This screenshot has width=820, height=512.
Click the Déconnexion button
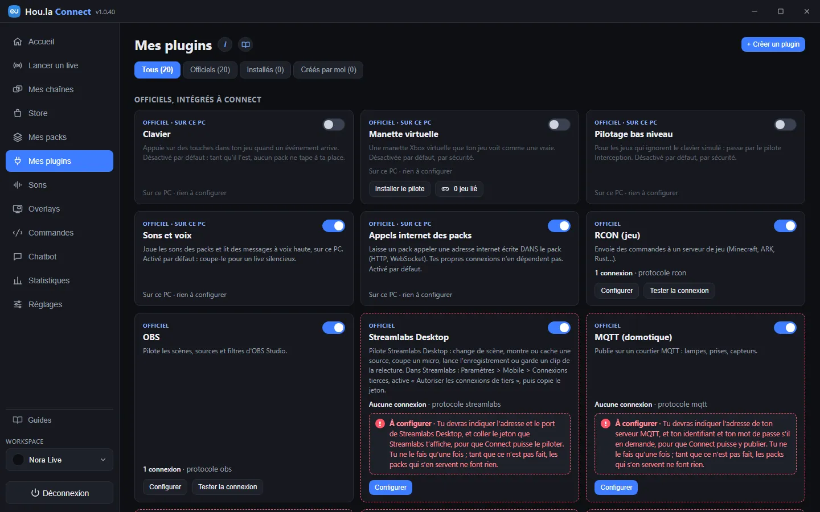[x=59, y=493]
